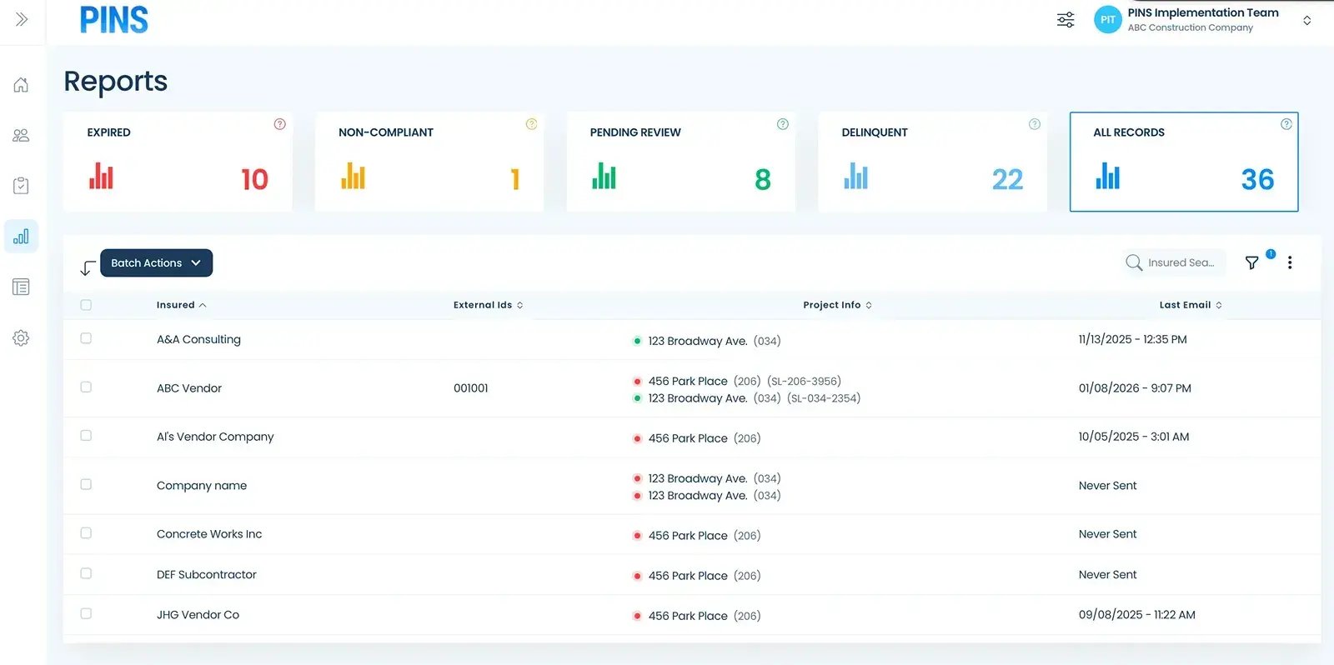The image size is (1334, 665).
Task: Click SL-206-3956 project entry for ABC Vendor
Action: (x=804, y=381)
